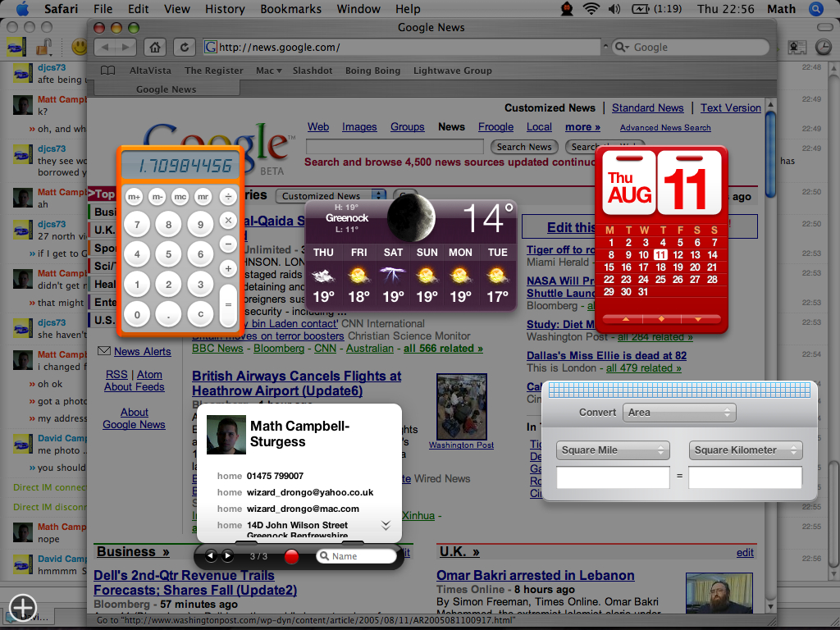Click the equals key on the calculator
This screenshot has height=630, width=840.
pos(228,304)
